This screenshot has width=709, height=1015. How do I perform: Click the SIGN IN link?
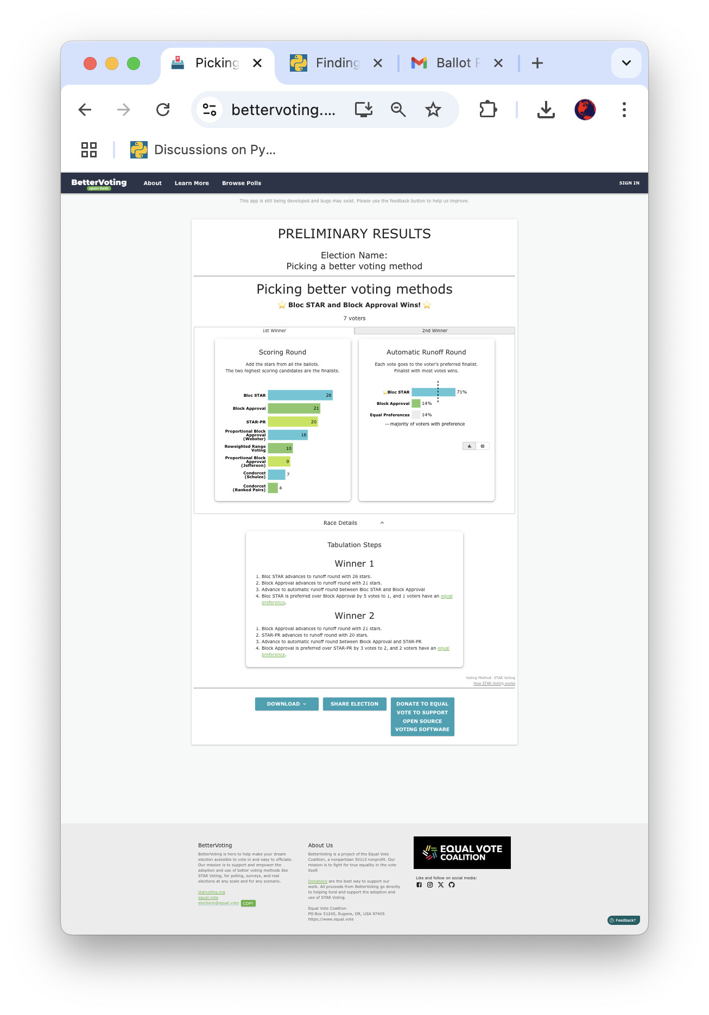[x=629, y=183]
